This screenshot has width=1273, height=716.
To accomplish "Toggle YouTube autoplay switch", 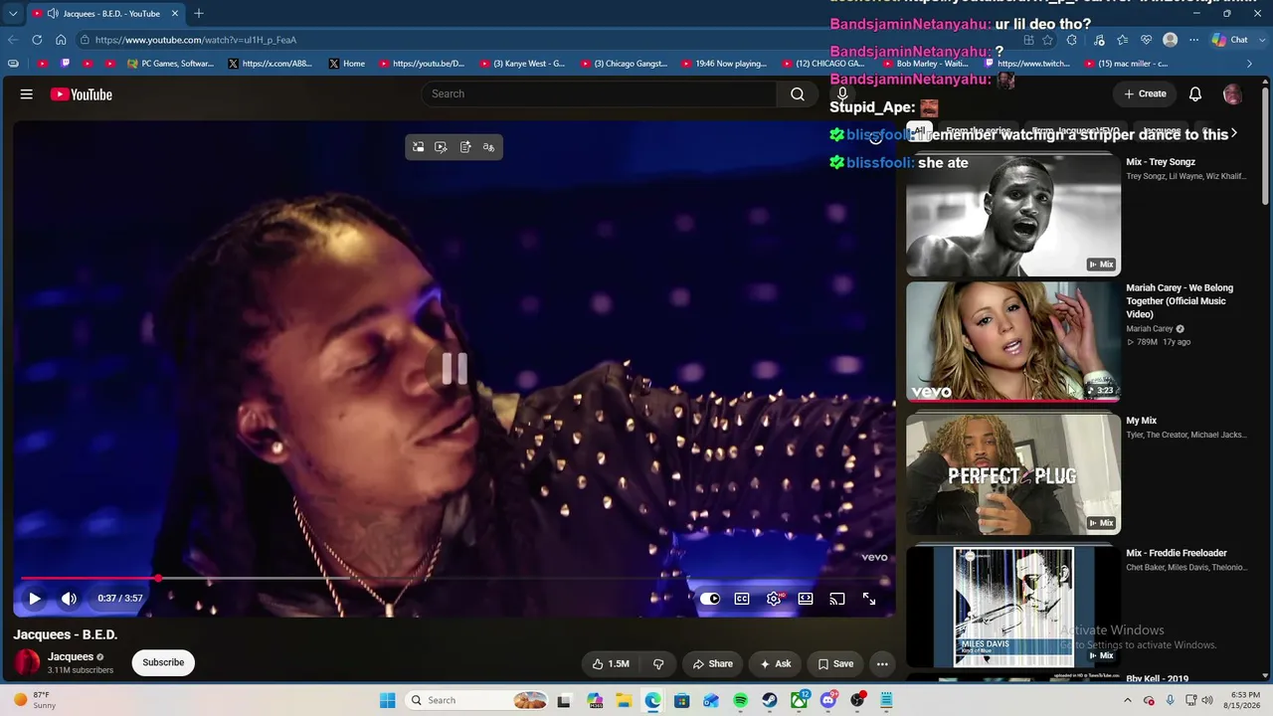I will pyautogui.click(x=710, y=599).
